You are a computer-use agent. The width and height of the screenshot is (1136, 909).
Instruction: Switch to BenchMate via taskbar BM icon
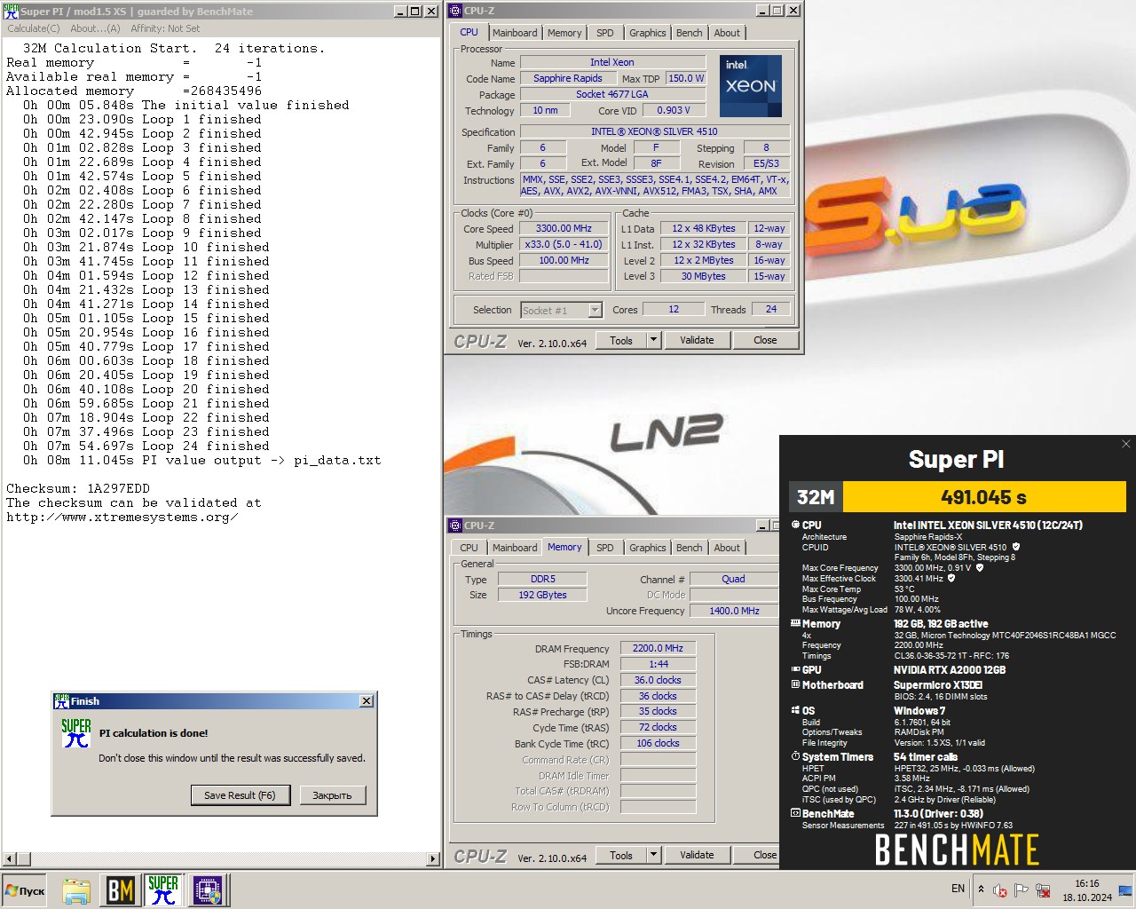(120, 890)
